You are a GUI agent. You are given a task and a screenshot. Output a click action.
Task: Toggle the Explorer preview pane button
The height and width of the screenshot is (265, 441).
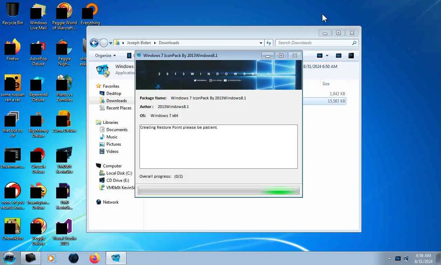(339, 56)
